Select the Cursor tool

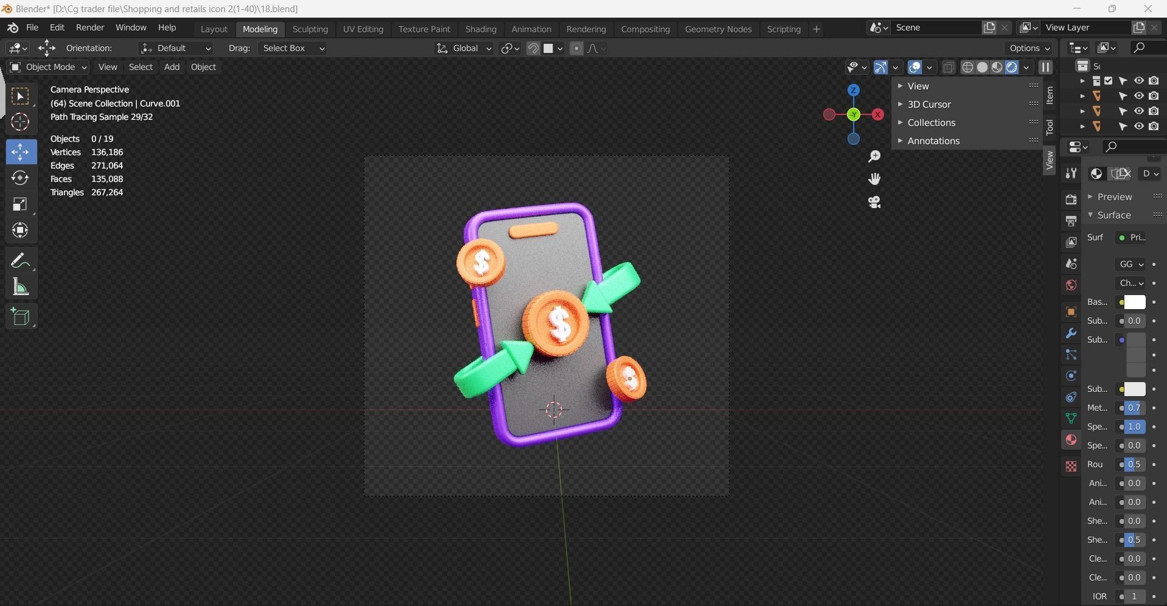click(x=20, y=122)
